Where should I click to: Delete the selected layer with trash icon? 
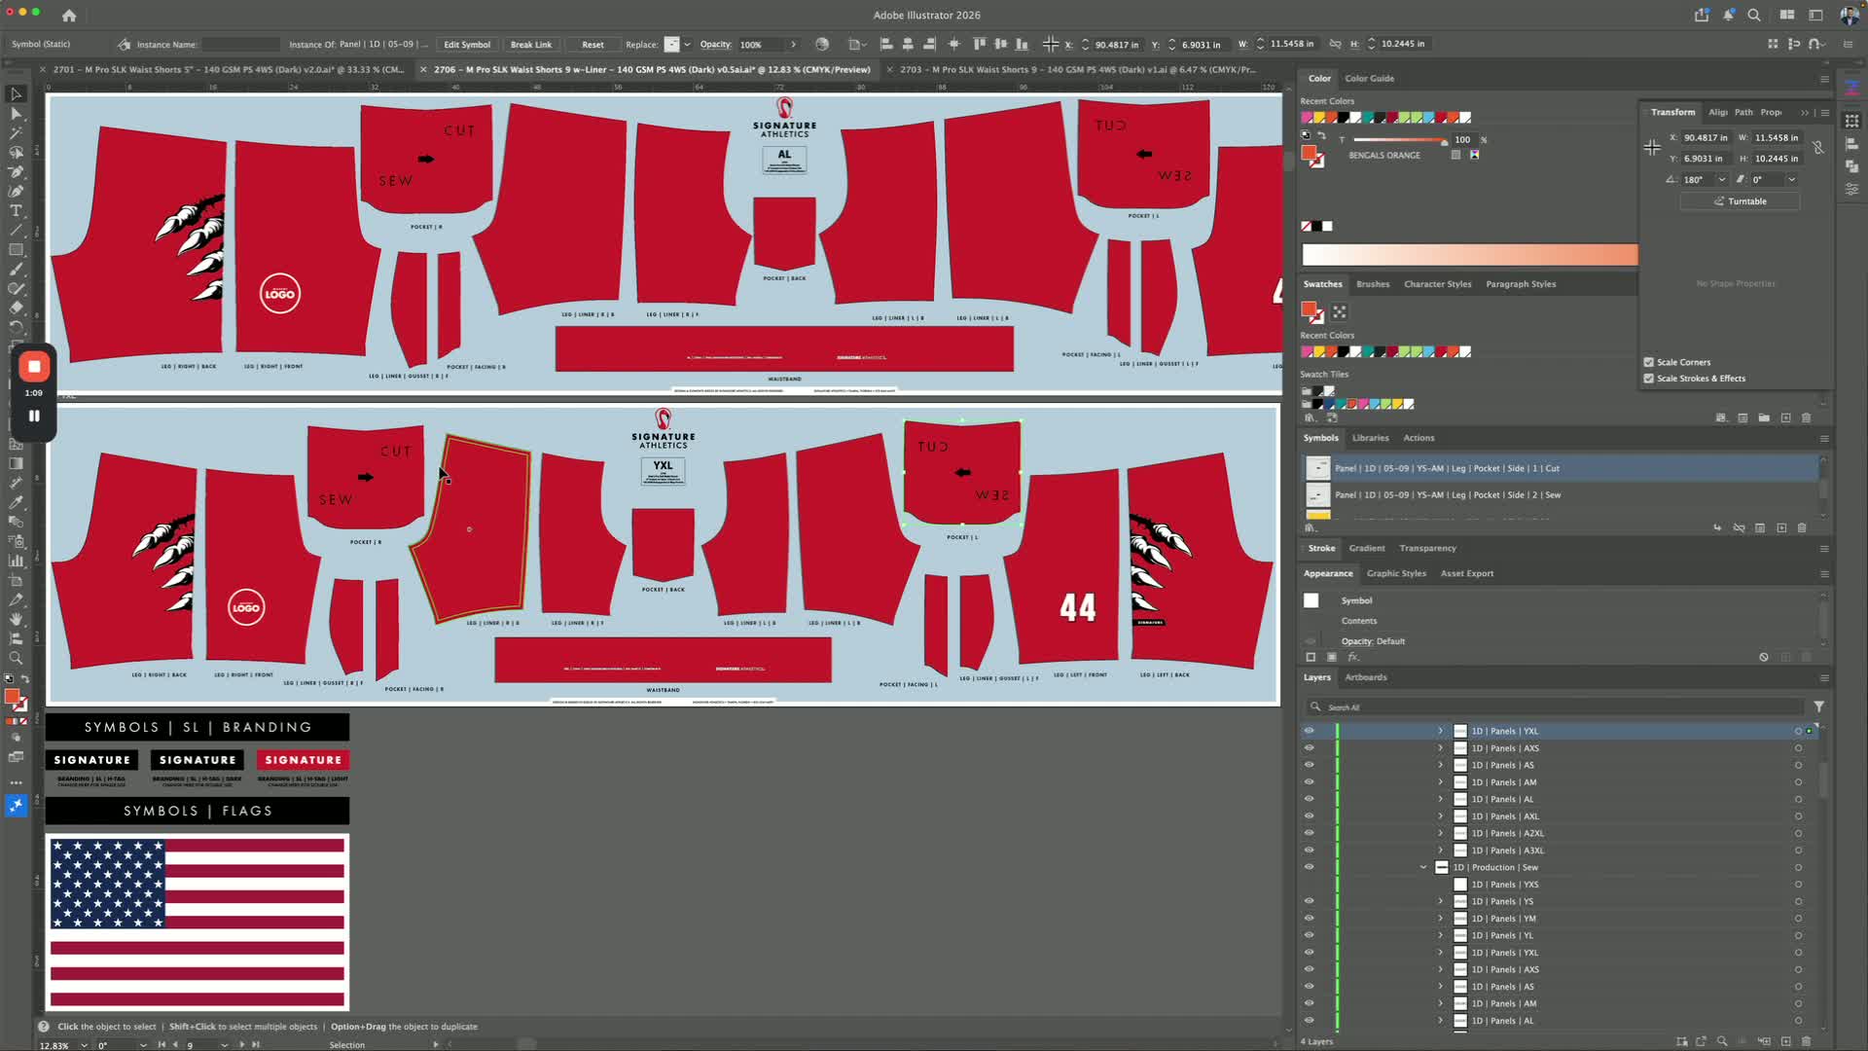pyautogui.click(x=1807, y=1040)
